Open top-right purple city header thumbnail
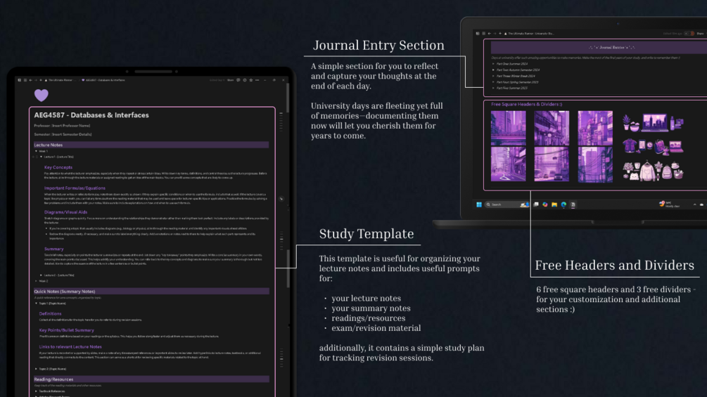This screenshot has height=397, width=707. [595, 129]
